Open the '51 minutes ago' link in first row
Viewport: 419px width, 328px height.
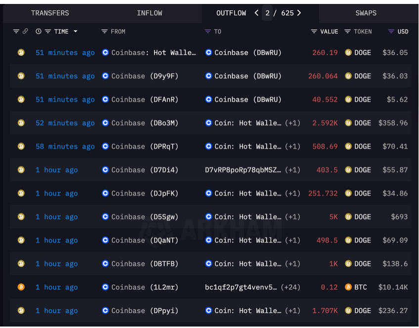[x=65, y=52]
